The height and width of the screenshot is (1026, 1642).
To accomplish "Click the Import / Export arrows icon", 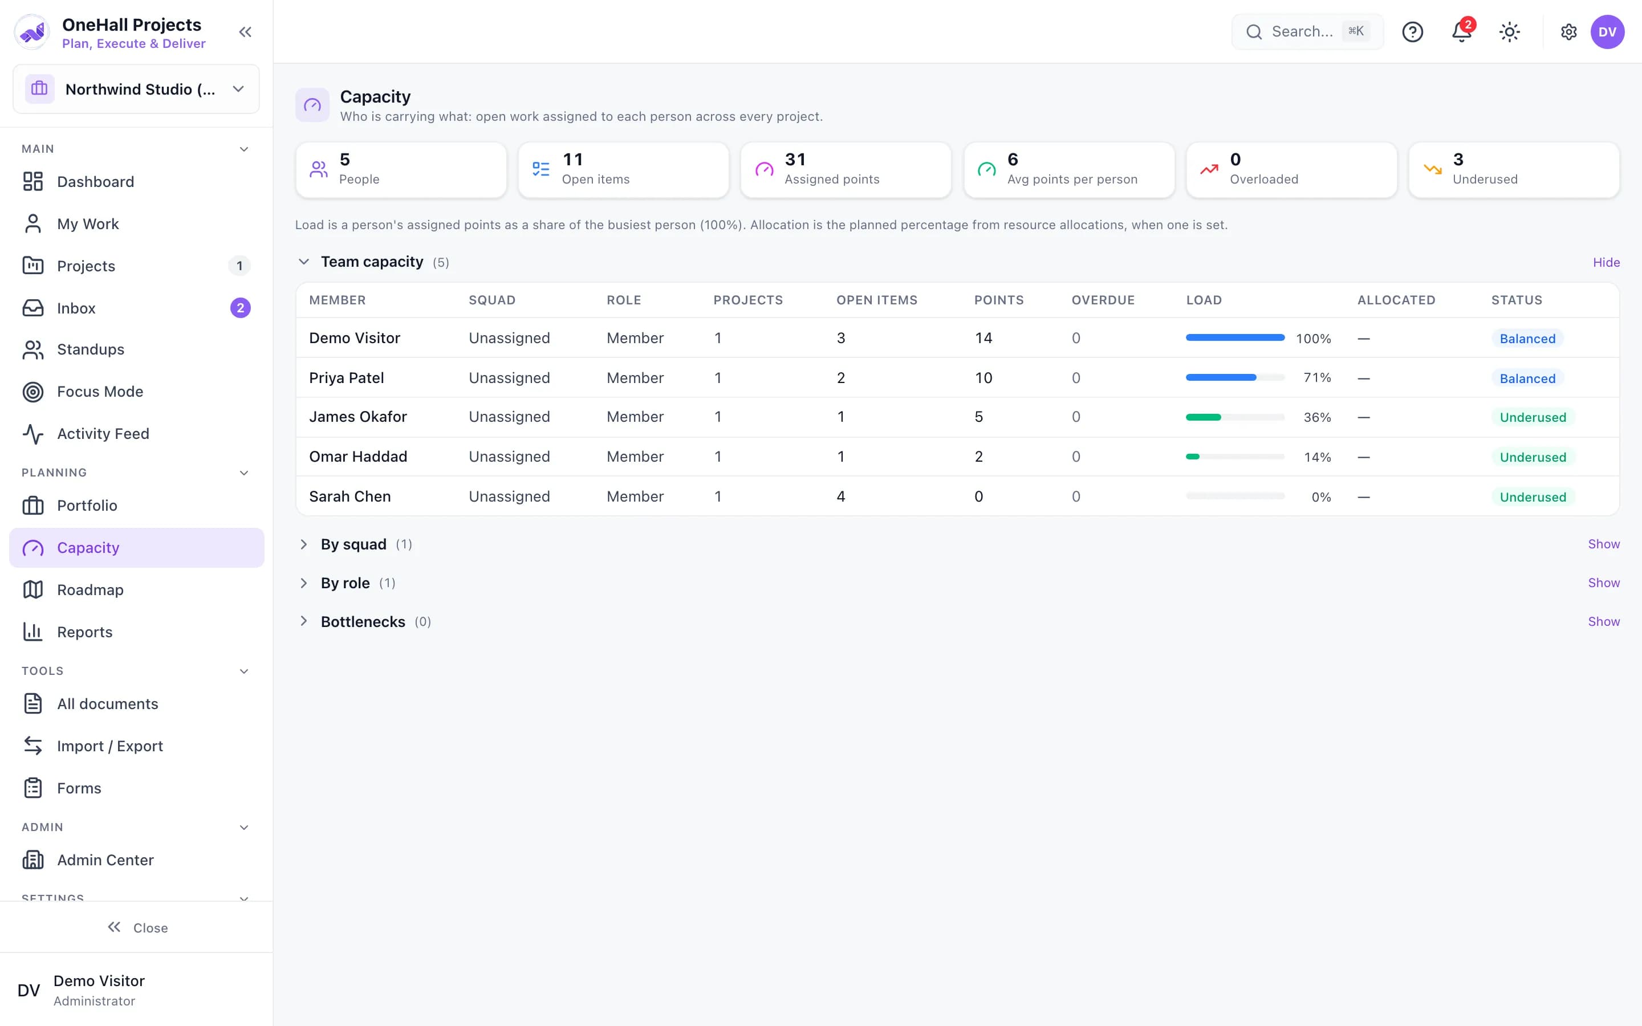I will [32, 746].
